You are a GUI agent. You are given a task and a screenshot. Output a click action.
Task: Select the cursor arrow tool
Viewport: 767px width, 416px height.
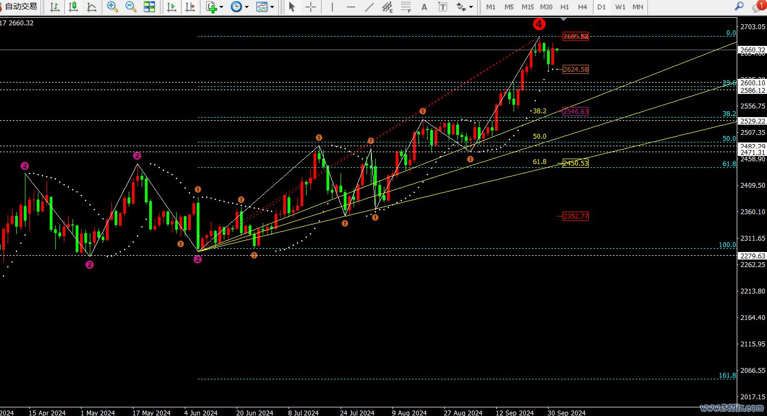pos(292,7)
